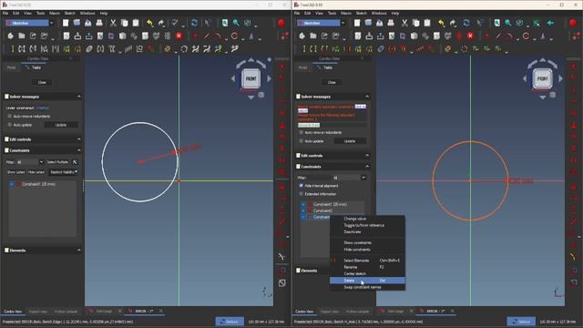Viewport: 583px width, 328px height.
Task: Click the red macro record button in left window
Action: coord(281,23)
